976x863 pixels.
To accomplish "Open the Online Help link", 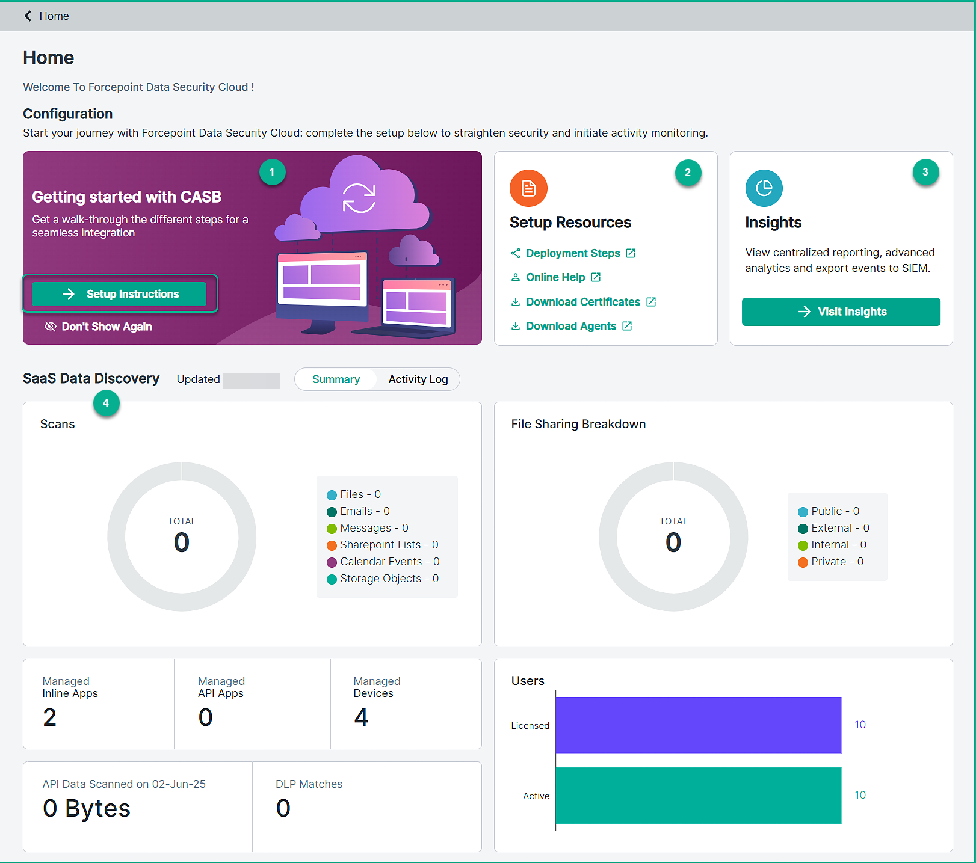I will (555, 277).
